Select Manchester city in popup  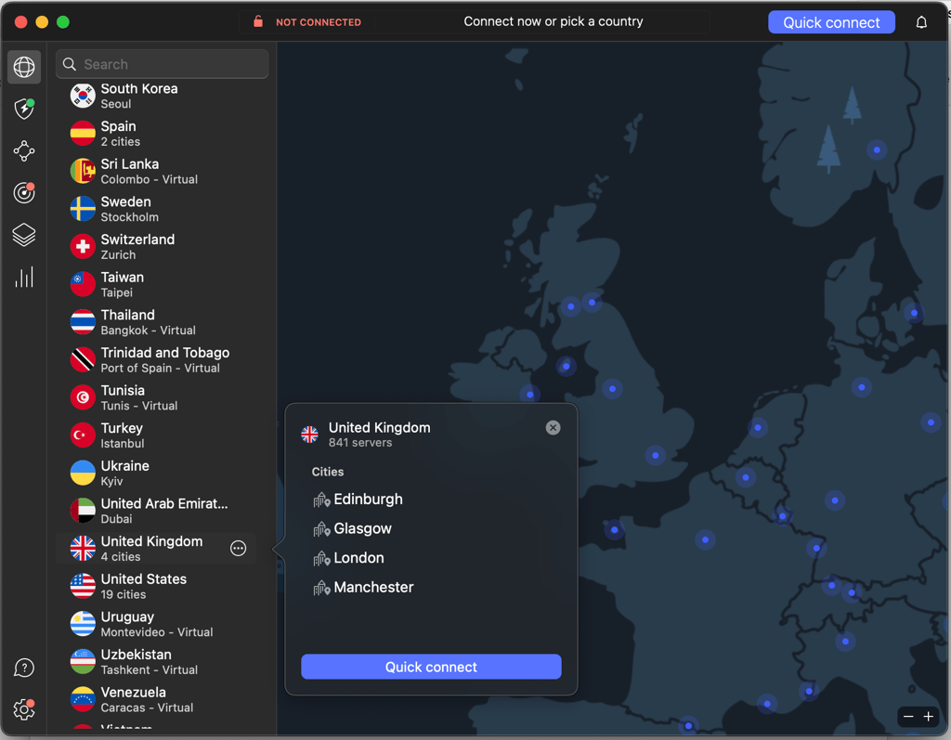point(373,587)
